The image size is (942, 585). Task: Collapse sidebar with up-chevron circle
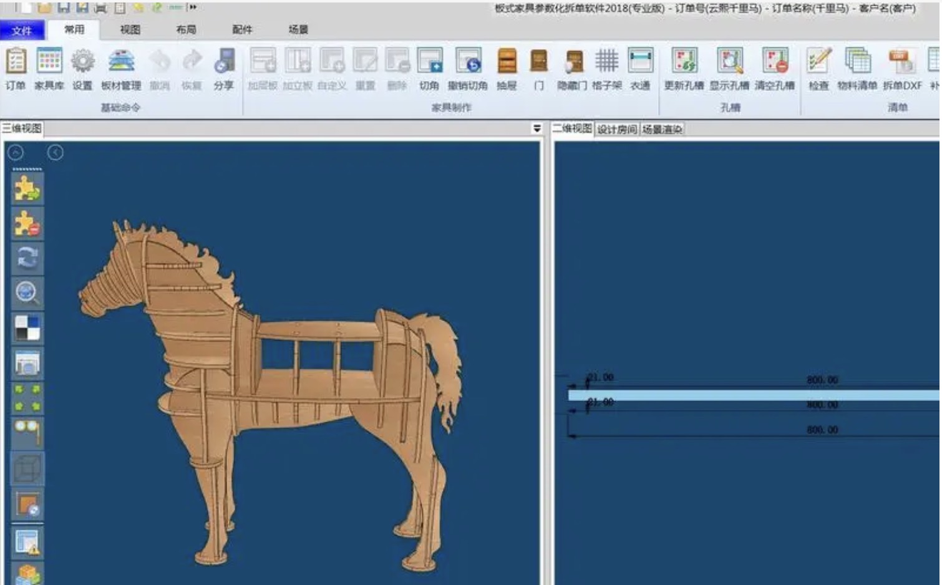click(16, 152)
